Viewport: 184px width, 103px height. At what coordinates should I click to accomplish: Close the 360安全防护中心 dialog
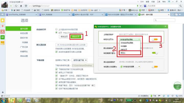coord(165,26)
